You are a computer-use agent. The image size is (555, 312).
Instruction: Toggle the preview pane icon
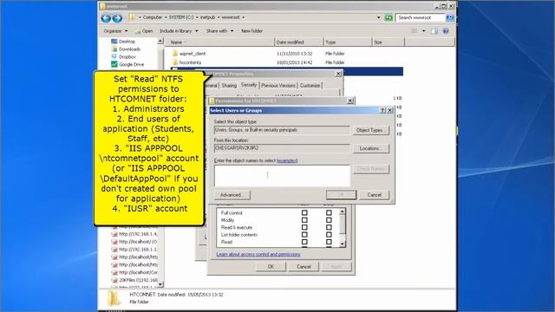[x=434, y=31]
